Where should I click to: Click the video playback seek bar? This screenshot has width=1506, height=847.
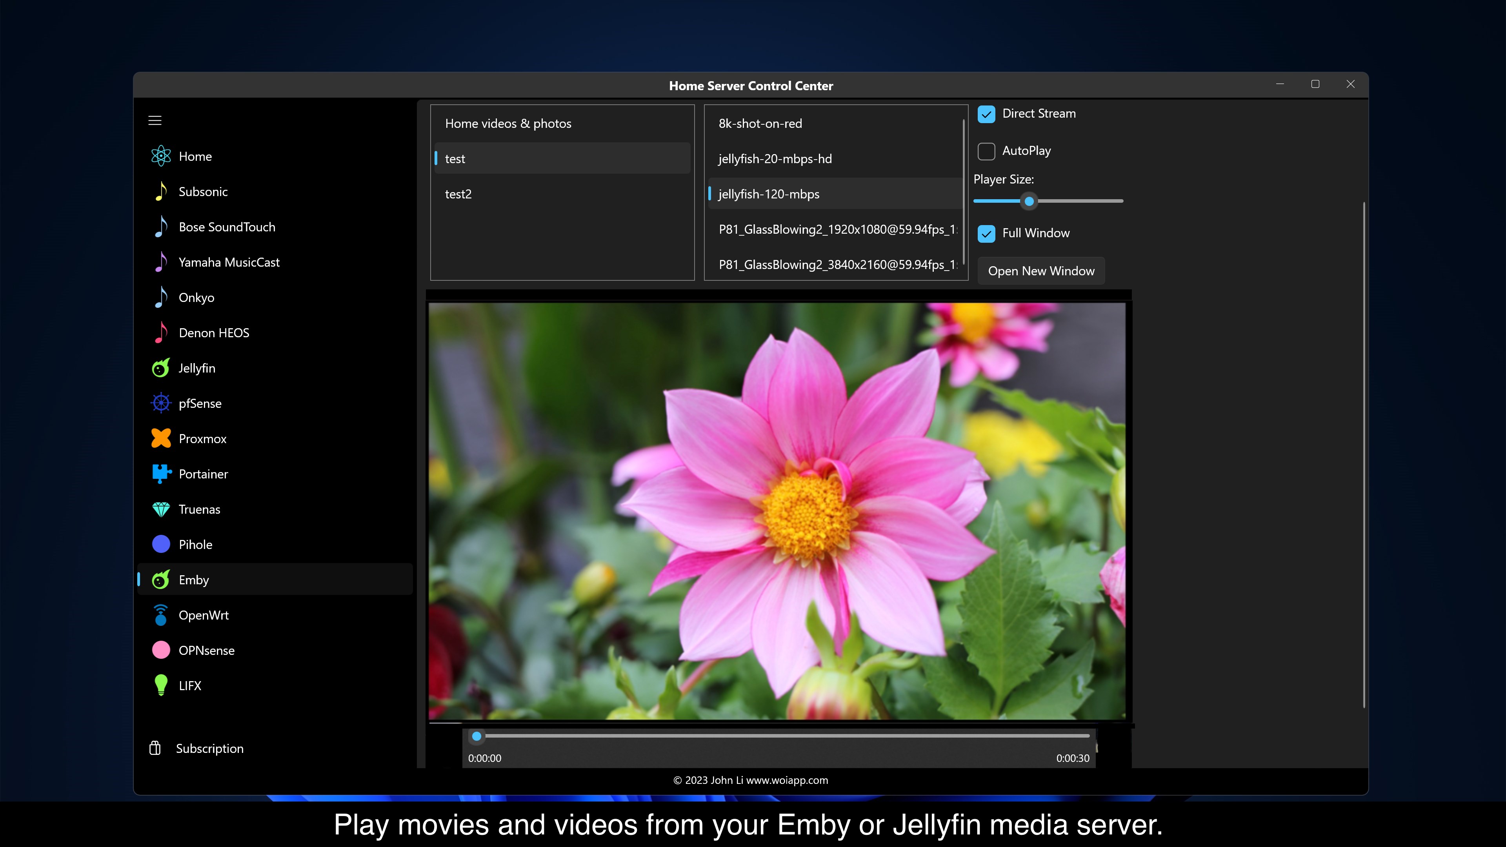pyautogui.click(x=784, y=736)
